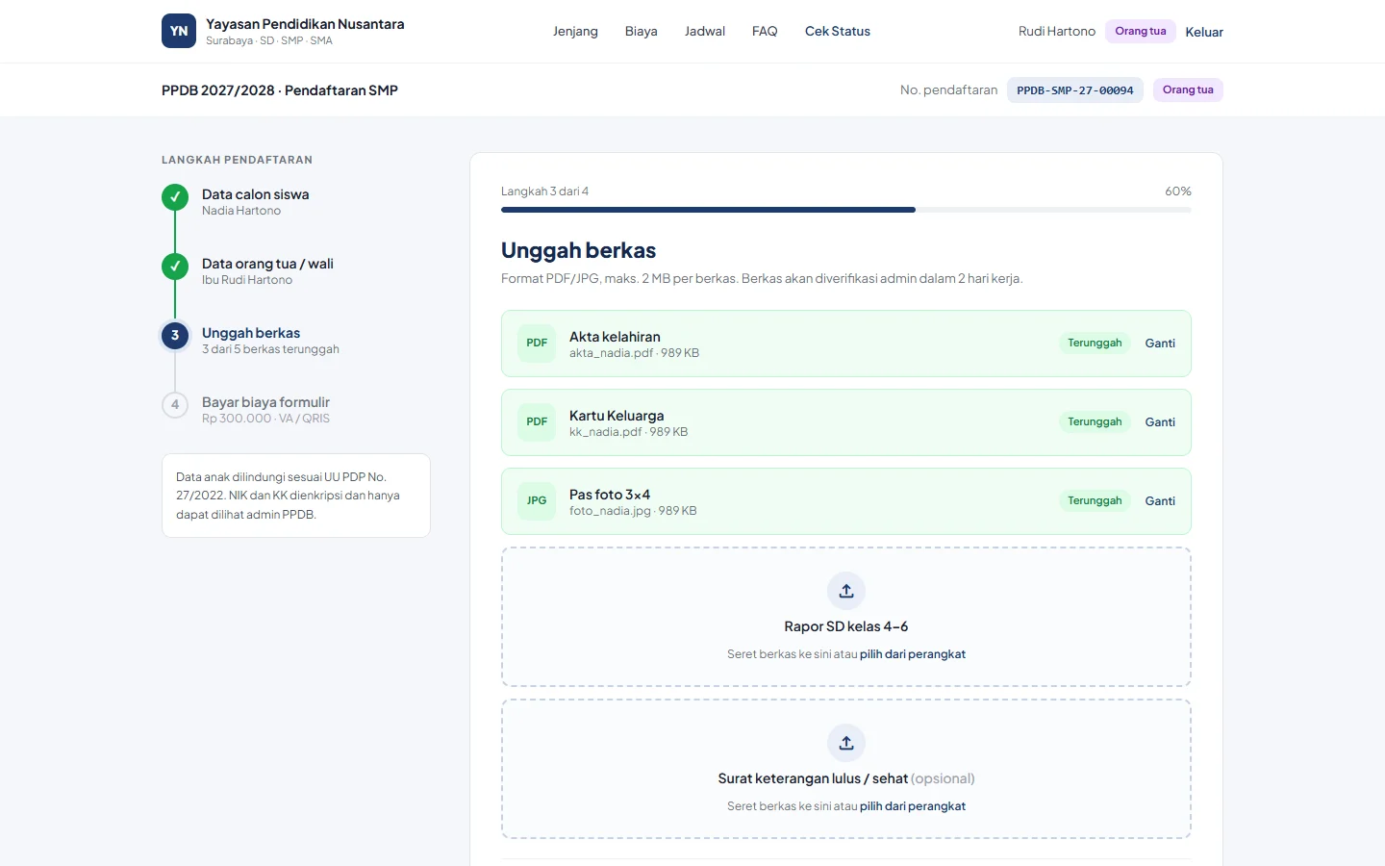The image size is (1385, 866).
Task: Replace Kartu Keluarga file with Ganti
Action: 1160,422
